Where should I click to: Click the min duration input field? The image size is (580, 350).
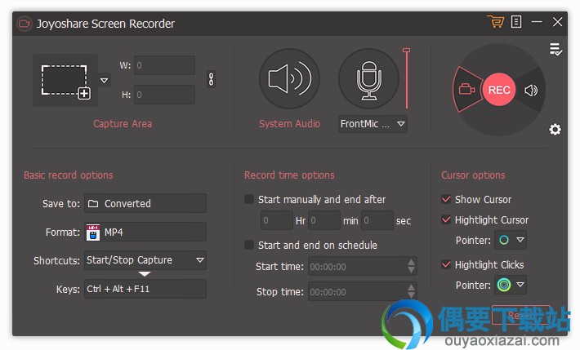[x=324, y=220]
